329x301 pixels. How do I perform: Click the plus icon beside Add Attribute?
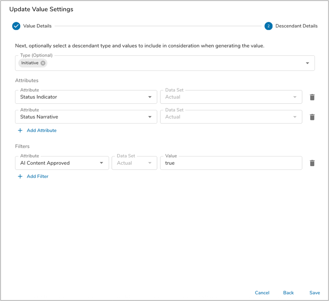(x=20, y=130)
